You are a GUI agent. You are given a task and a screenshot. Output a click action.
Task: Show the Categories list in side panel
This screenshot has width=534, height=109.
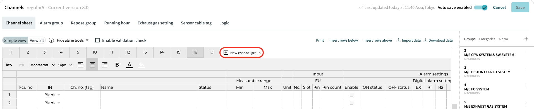(x=487, y=39)
